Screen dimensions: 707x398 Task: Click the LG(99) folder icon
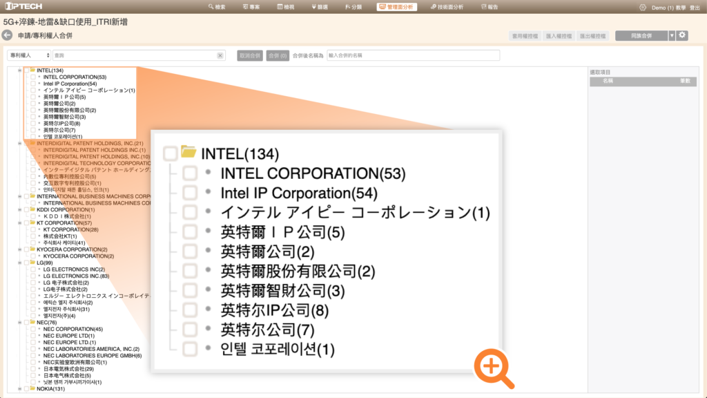[x=32, y=262]
